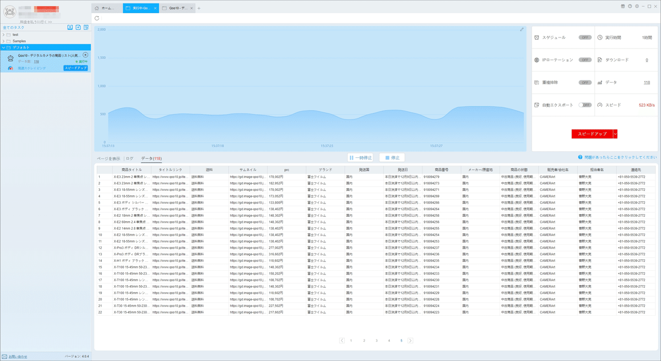This screenshot has width=661, height=361.
Task: Click the data count 118 in stats panel
Action: 647,82
